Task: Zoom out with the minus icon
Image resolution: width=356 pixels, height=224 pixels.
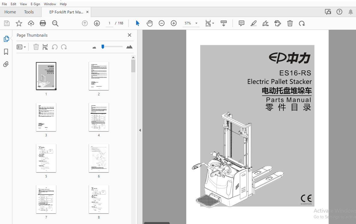Action: [162, 23]
